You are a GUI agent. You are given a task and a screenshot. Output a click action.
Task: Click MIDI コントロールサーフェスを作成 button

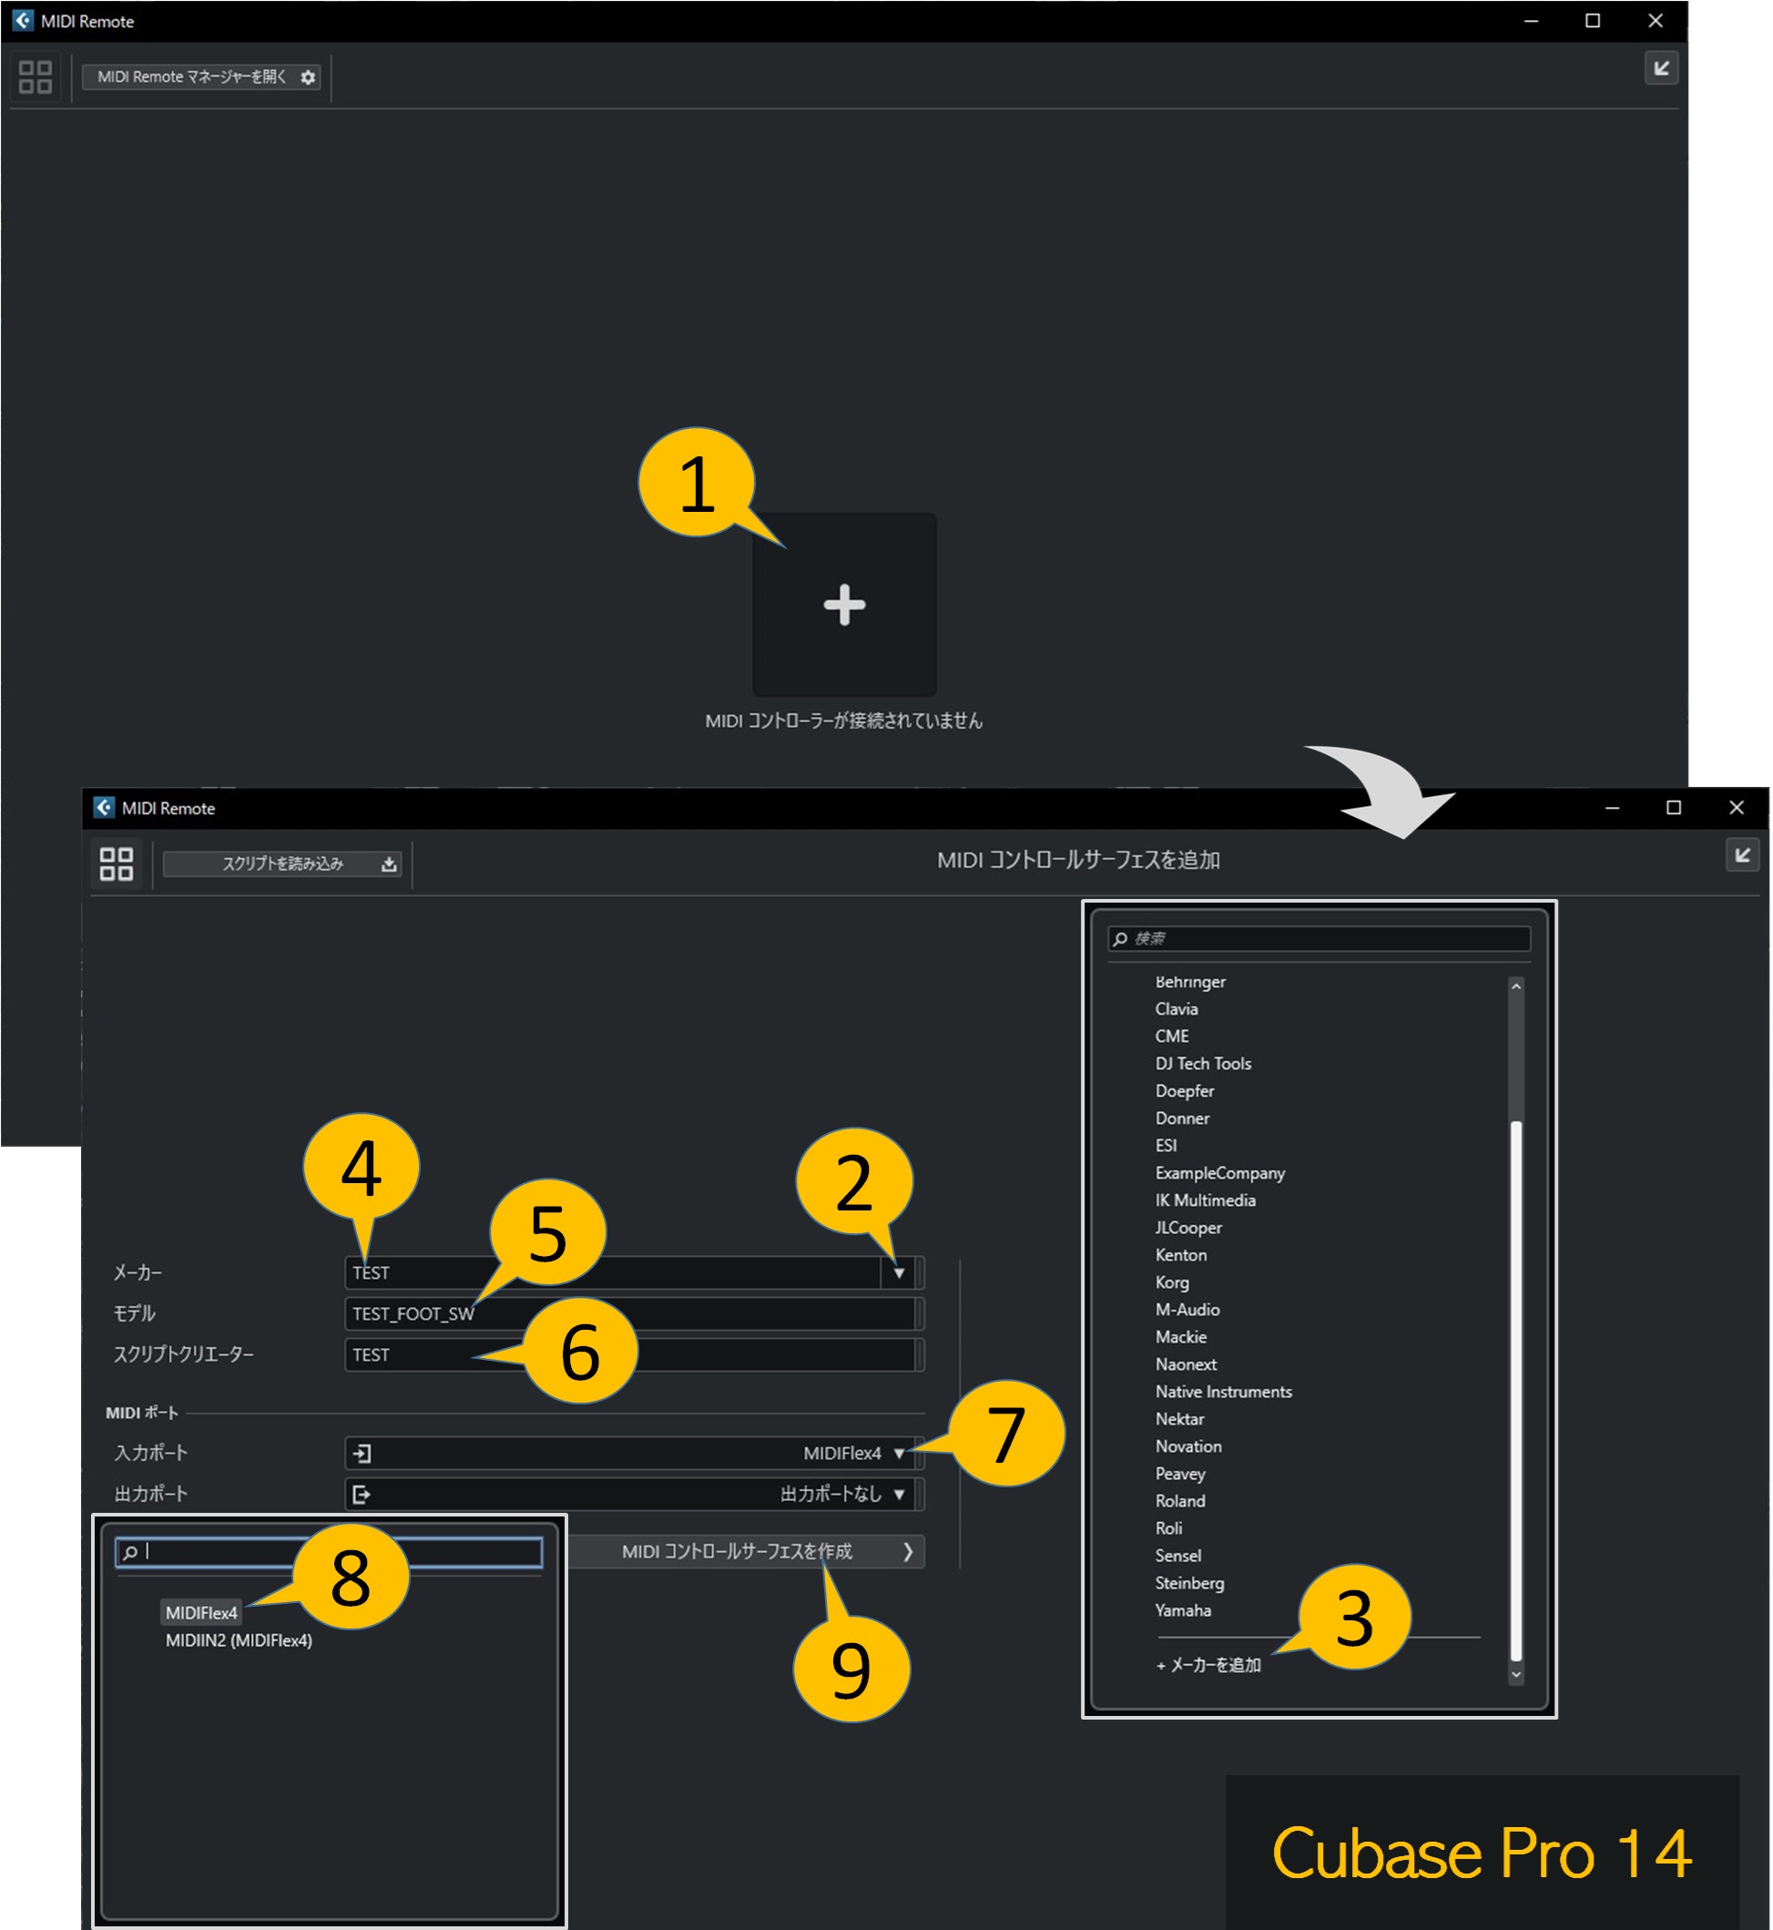(746, 1552)
